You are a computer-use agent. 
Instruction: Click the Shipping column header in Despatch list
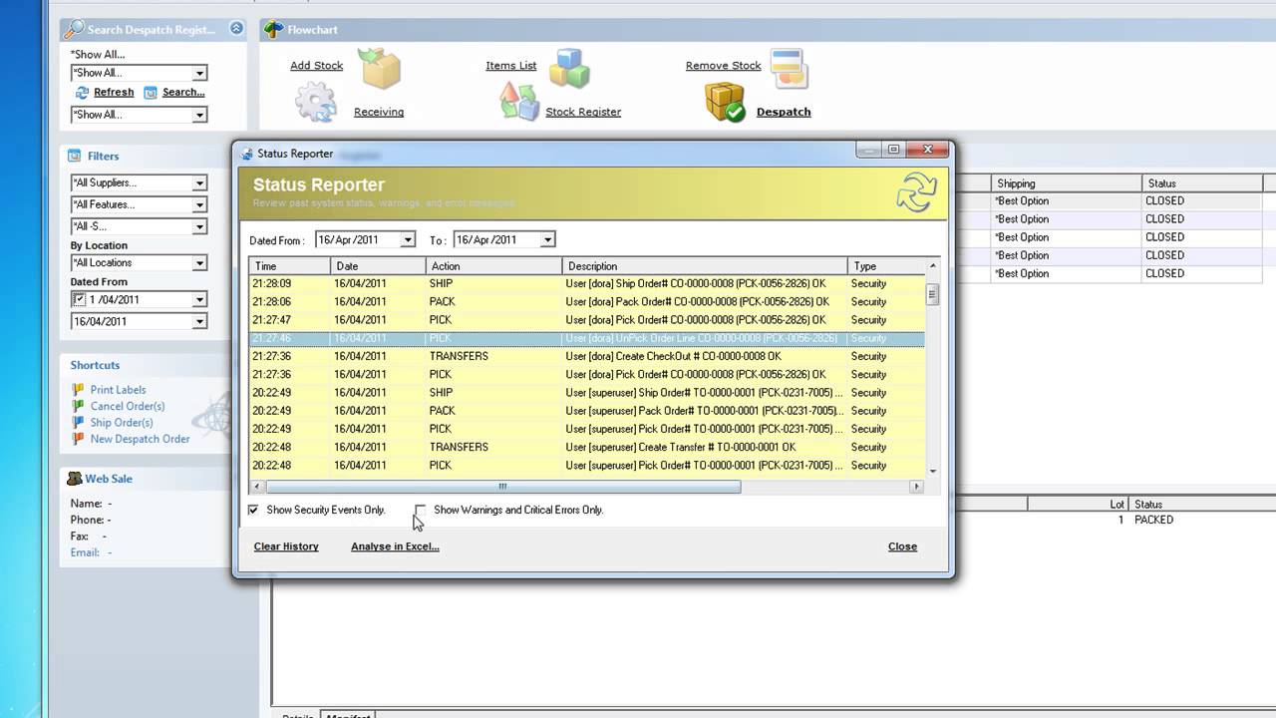1066,183
